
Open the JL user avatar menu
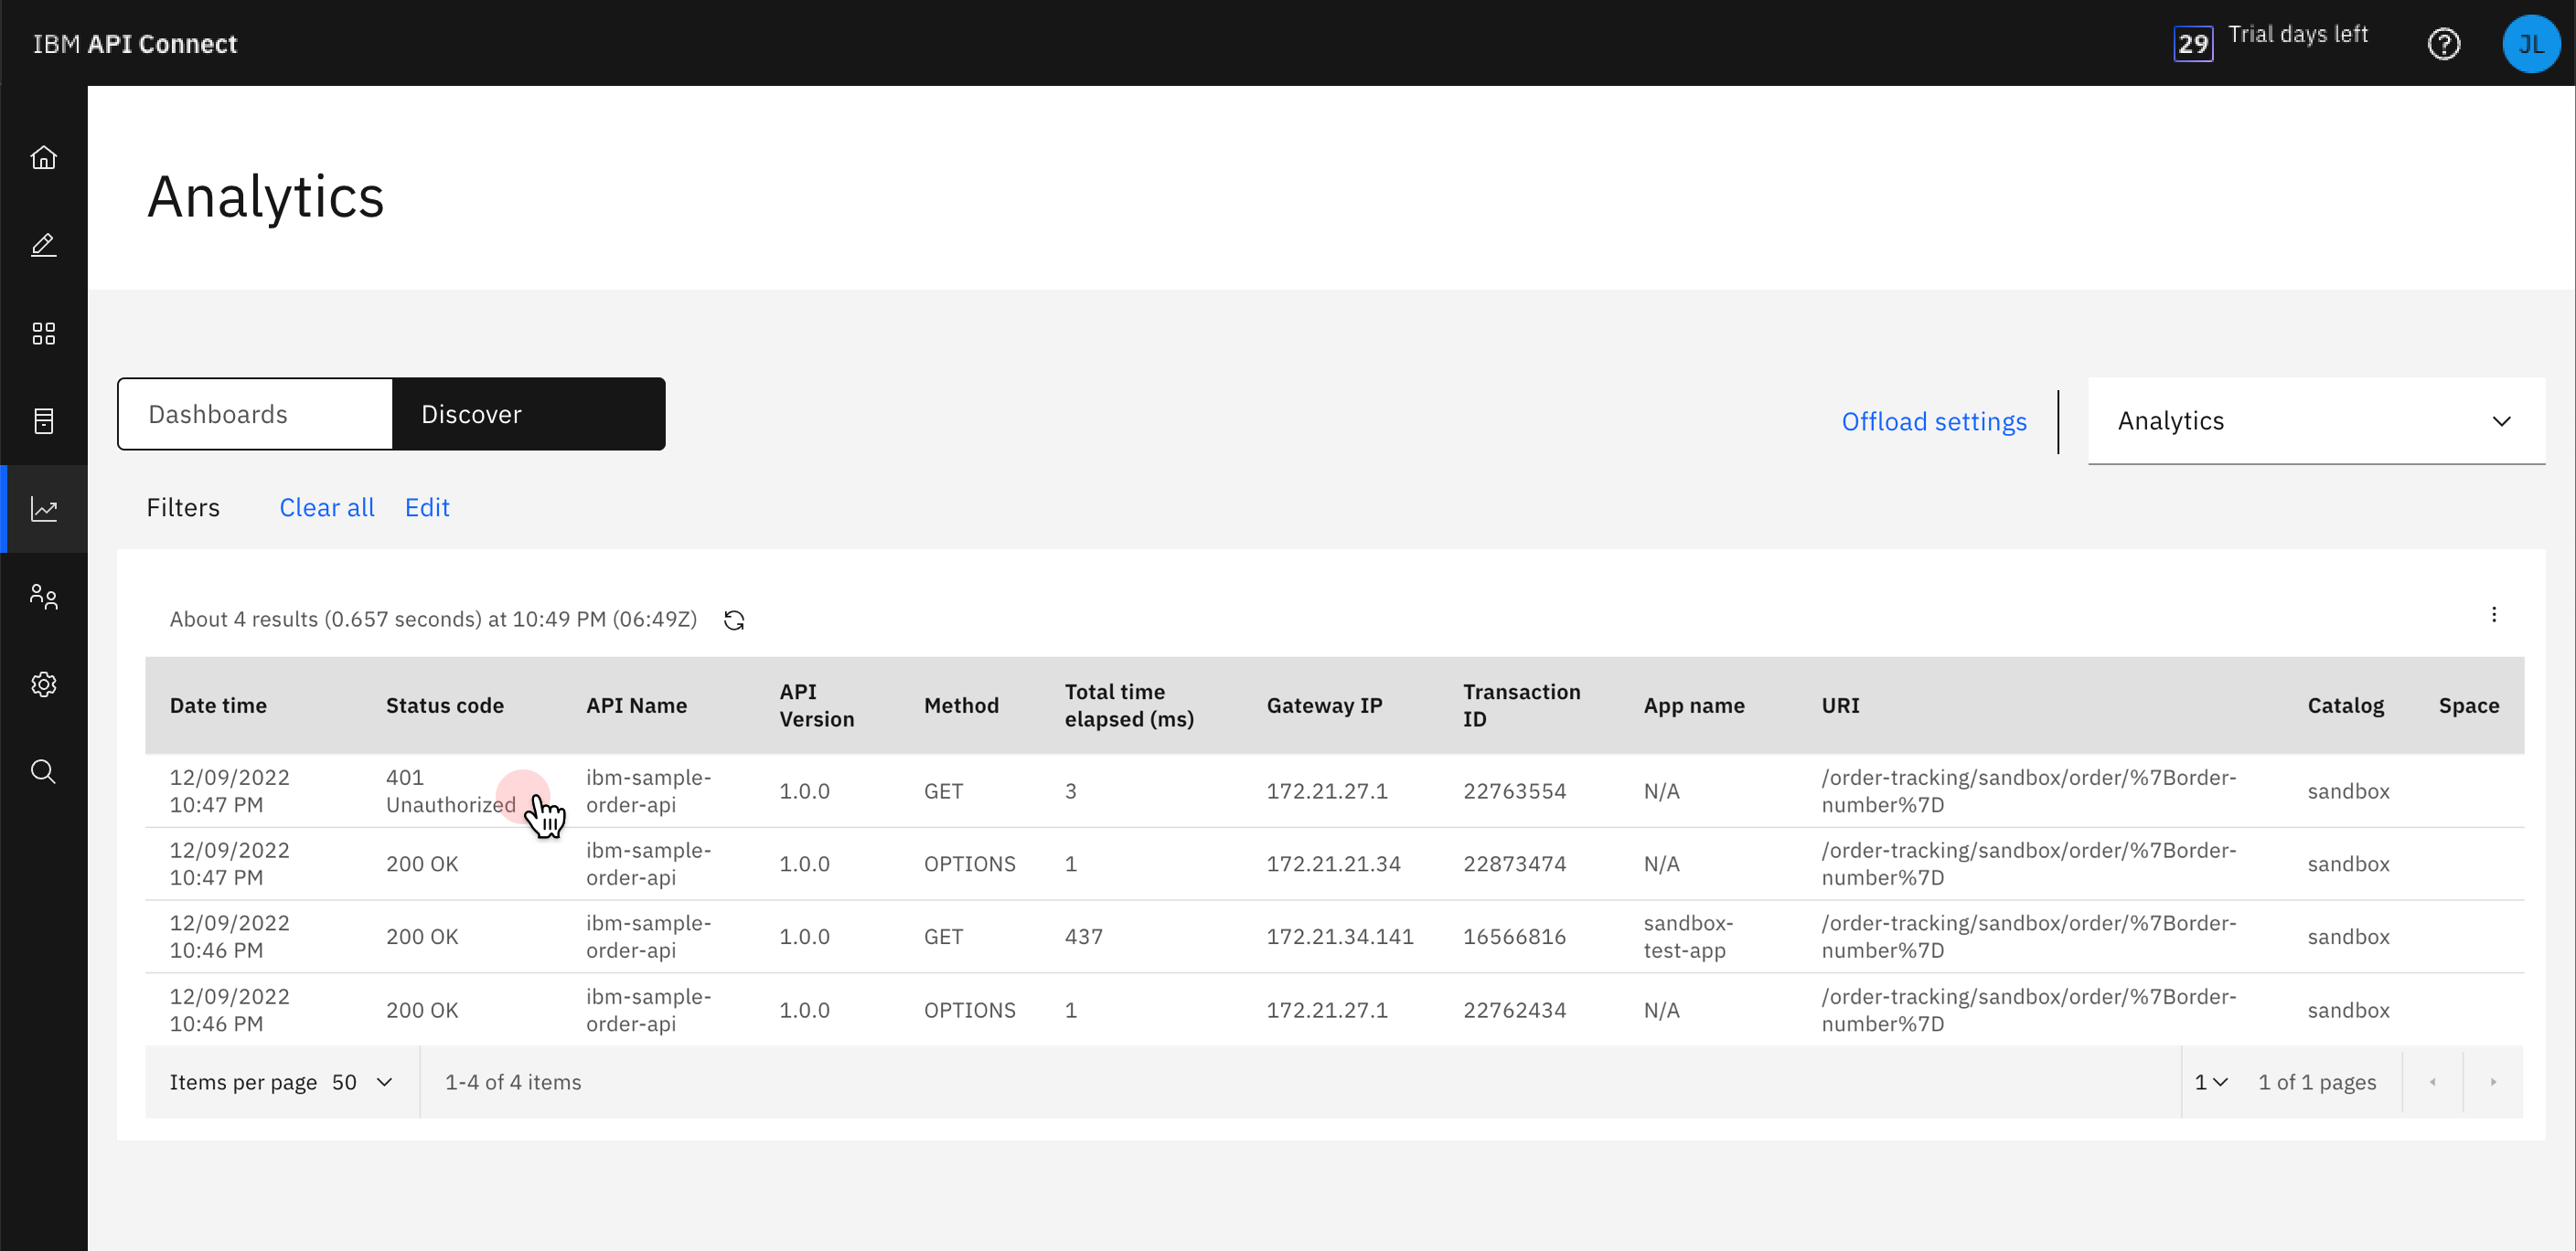(2530, 44)
